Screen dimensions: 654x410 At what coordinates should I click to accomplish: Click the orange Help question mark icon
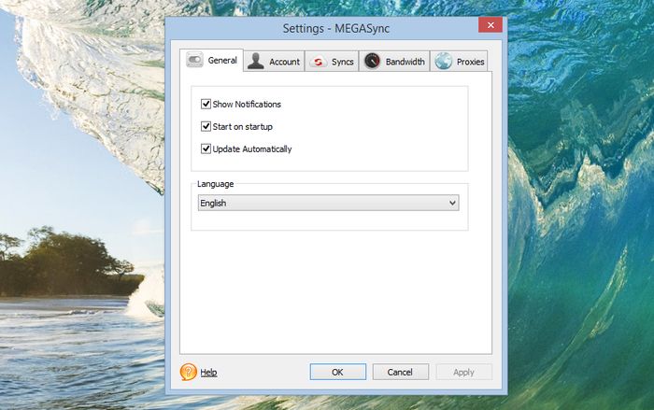[x=189, y=372]
